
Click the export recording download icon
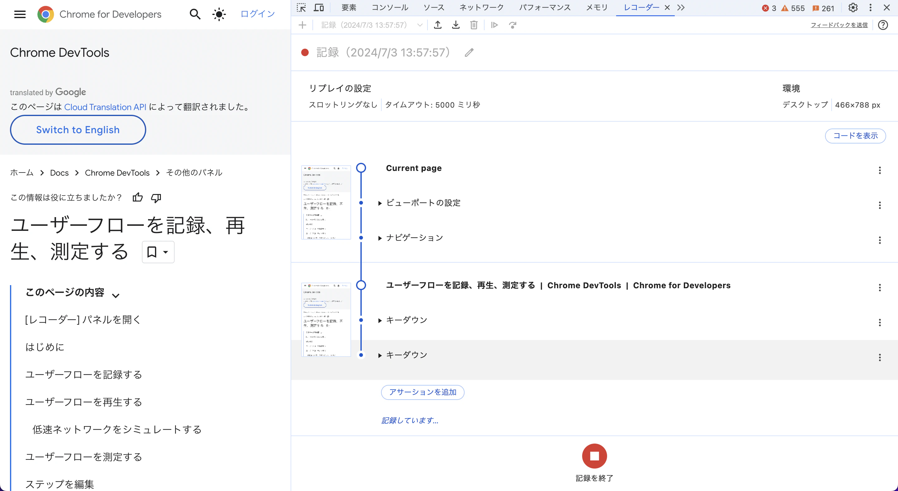pos(456,25)
